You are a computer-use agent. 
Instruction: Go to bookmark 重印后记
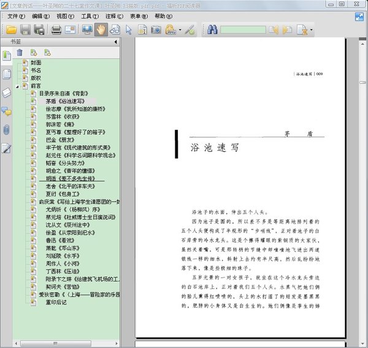tap(56, 303)
